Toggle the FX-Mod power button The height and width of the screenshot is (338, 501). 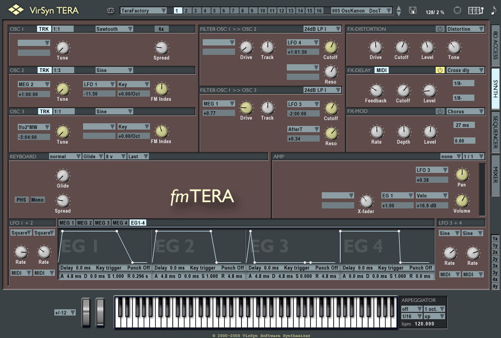click(440, 111)
